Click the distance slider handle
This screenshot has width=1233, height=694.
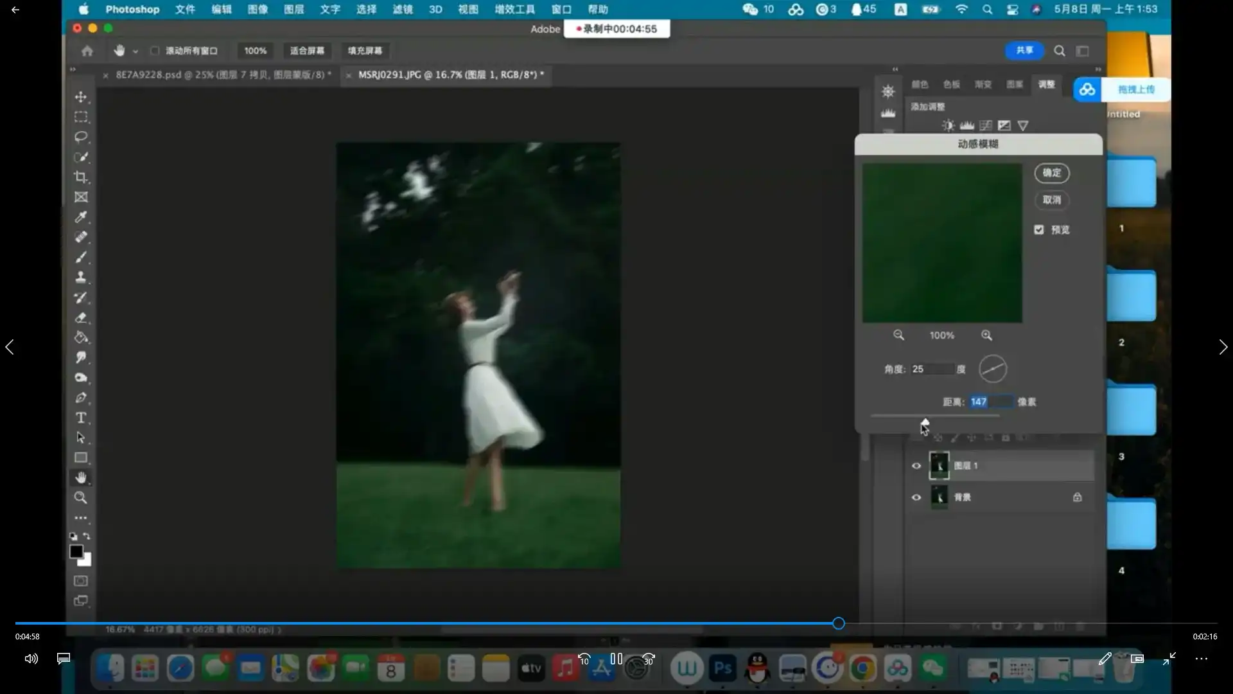[x=925, y=423]
